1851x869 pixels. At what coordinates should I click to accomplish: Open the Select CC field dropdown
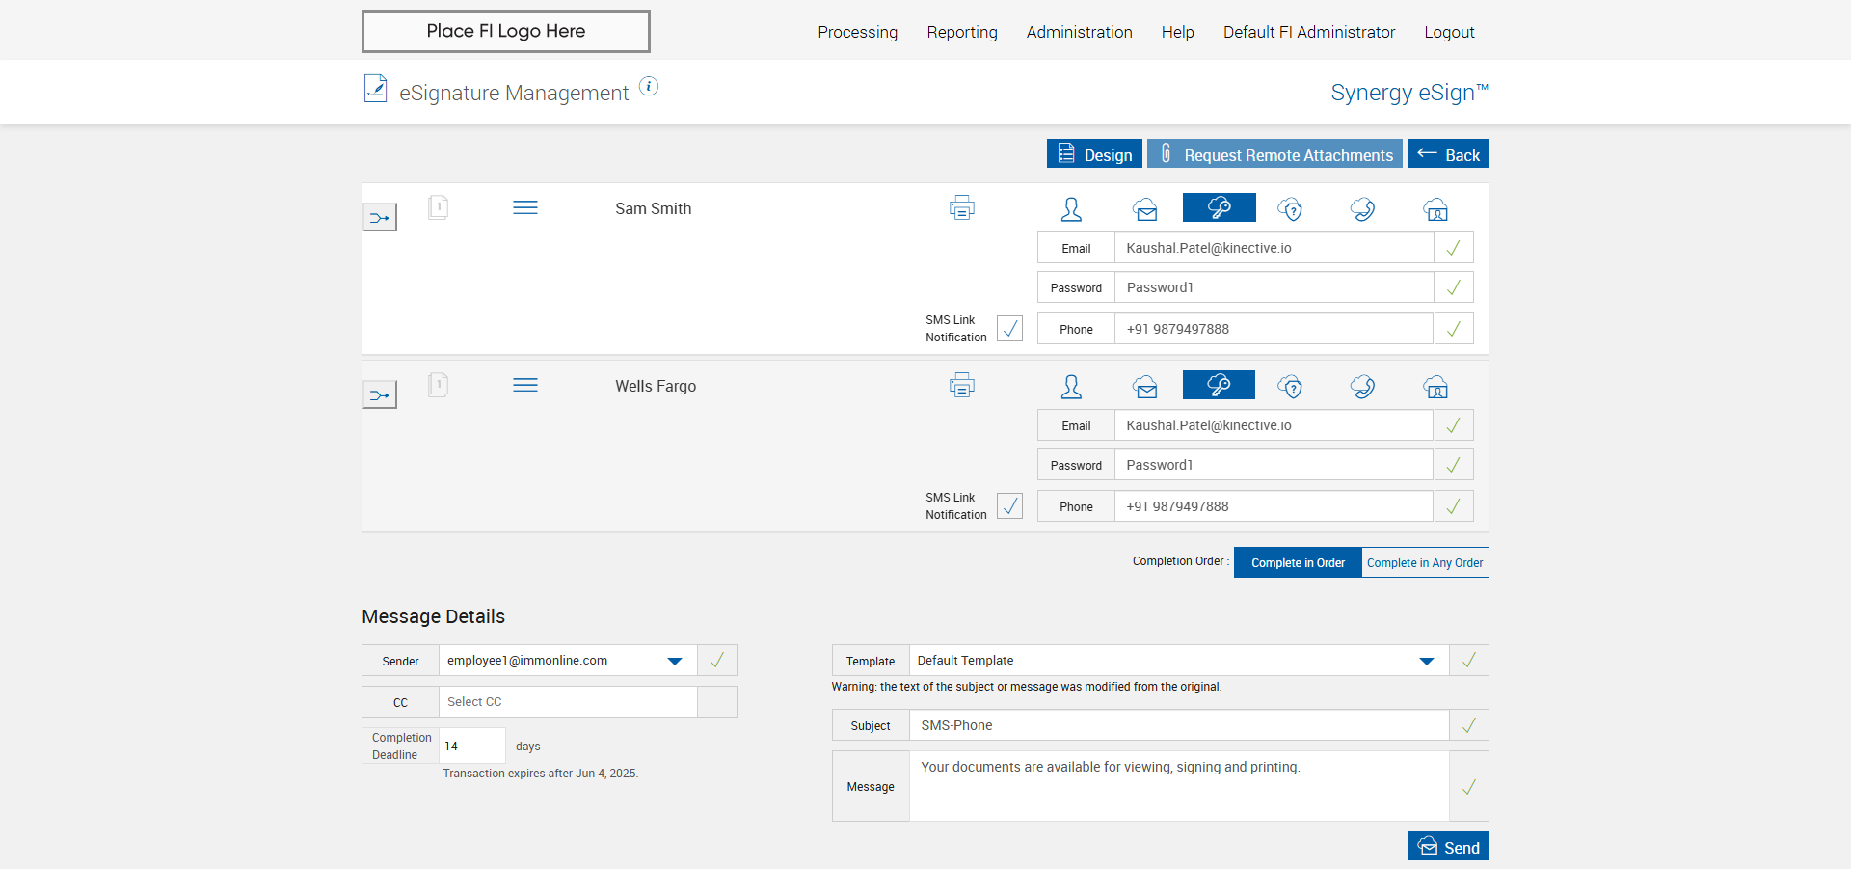click(x=568, y=702)
